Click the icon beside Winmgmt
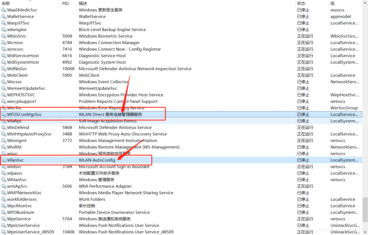 pos(4,140)
